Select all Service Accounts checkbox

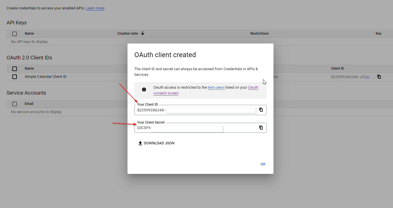[15, 104]
